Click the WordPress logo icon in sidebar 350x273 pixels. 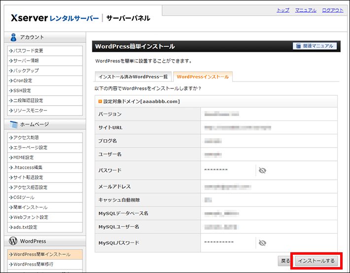point(13,241)
